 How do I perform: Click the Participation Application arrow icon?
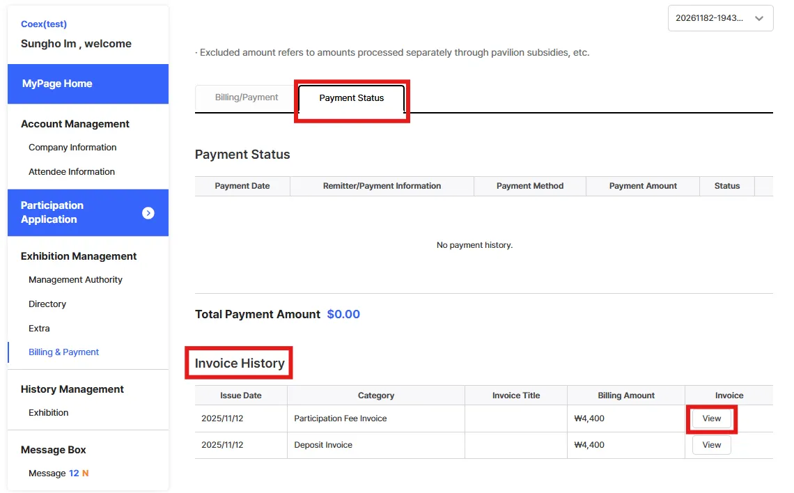[x=148, y=213]
